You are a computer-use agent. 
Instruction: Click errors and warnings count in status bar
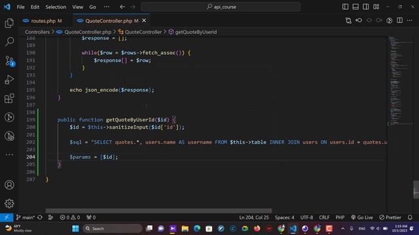(70, 217)
